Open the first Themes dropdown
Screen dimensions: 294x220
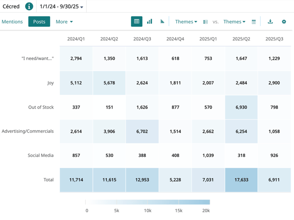tap(186, 22)
